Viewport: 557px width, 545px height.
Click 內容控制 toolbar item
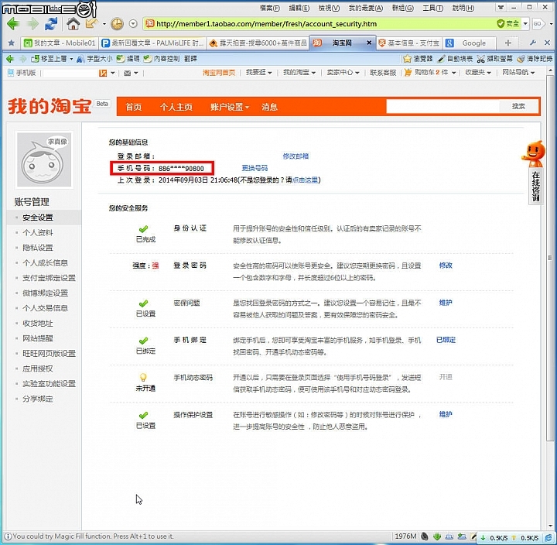coord(162,59)
